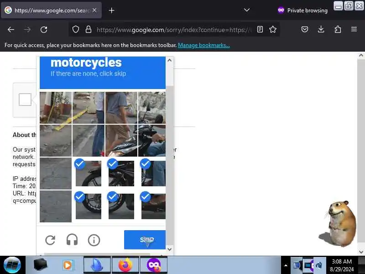Viewport: 365px width, 274px height.
Task: Switch to audio challenge headphones icon
Action: coord(72,240)
